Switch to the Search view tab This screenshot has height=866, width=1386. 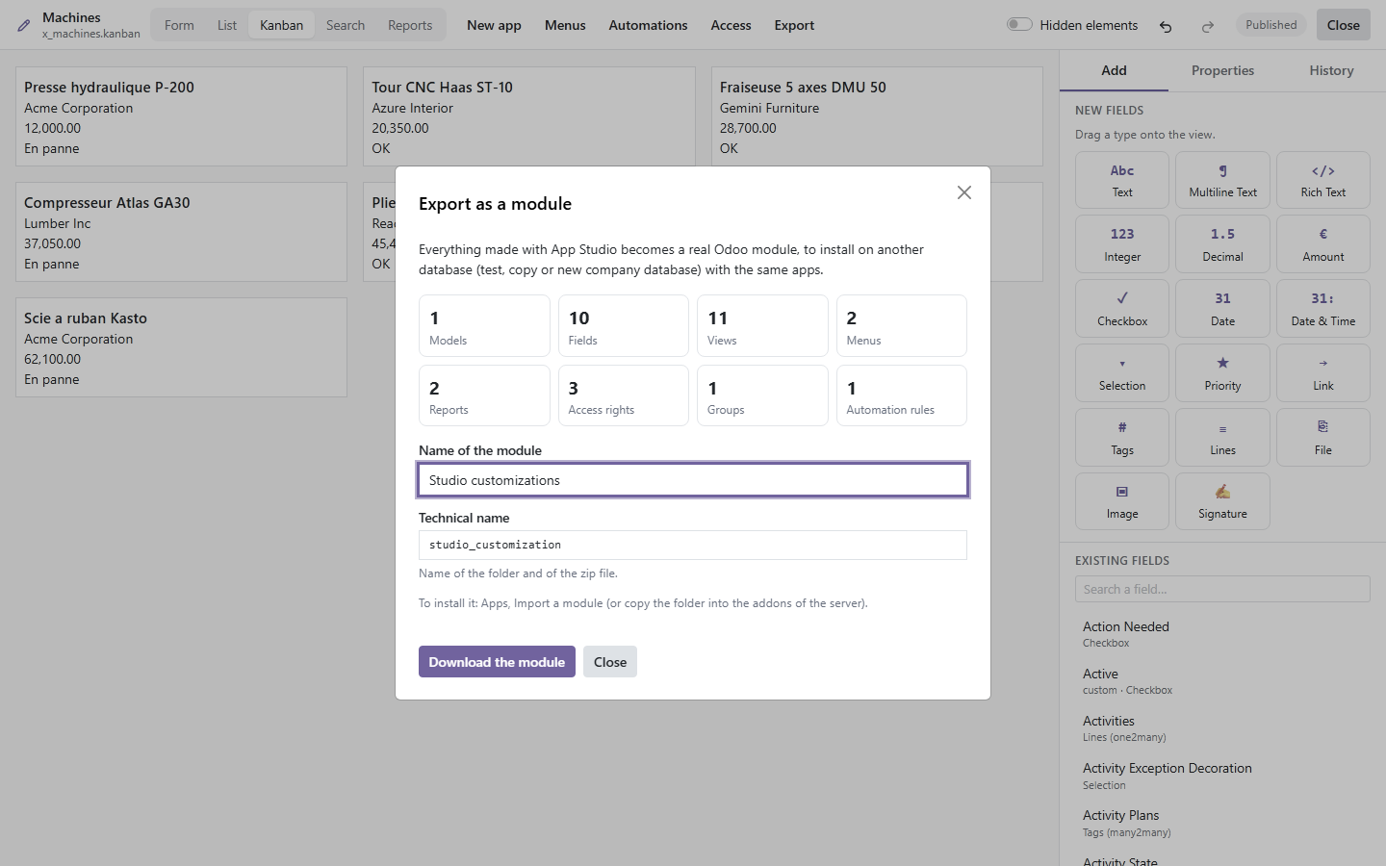tap(346, 25)
